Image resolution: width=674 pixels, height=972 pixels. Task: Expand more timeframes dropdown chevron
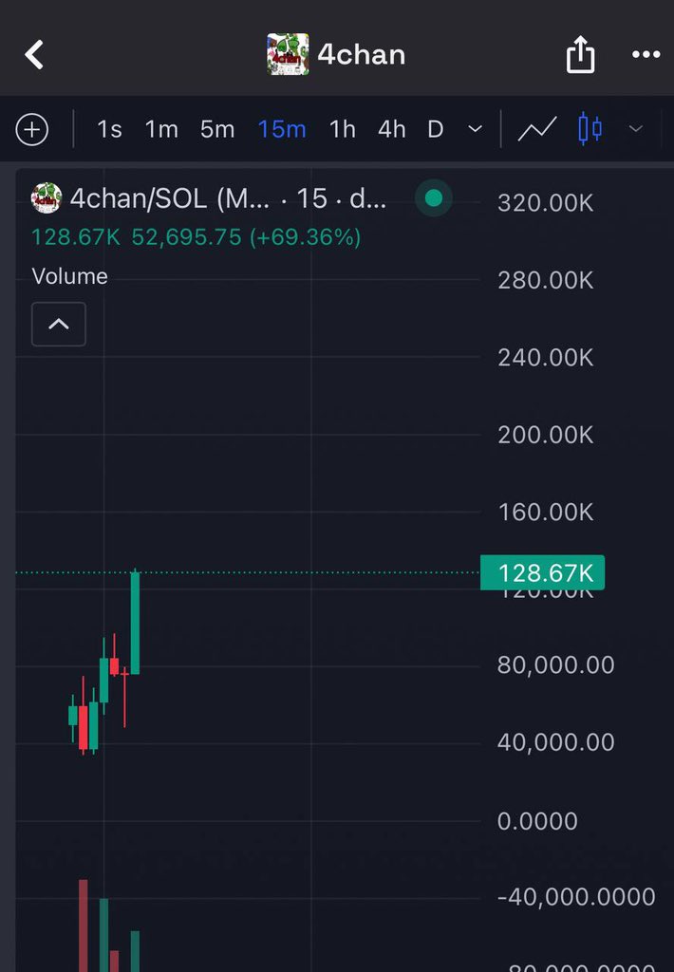475,129
